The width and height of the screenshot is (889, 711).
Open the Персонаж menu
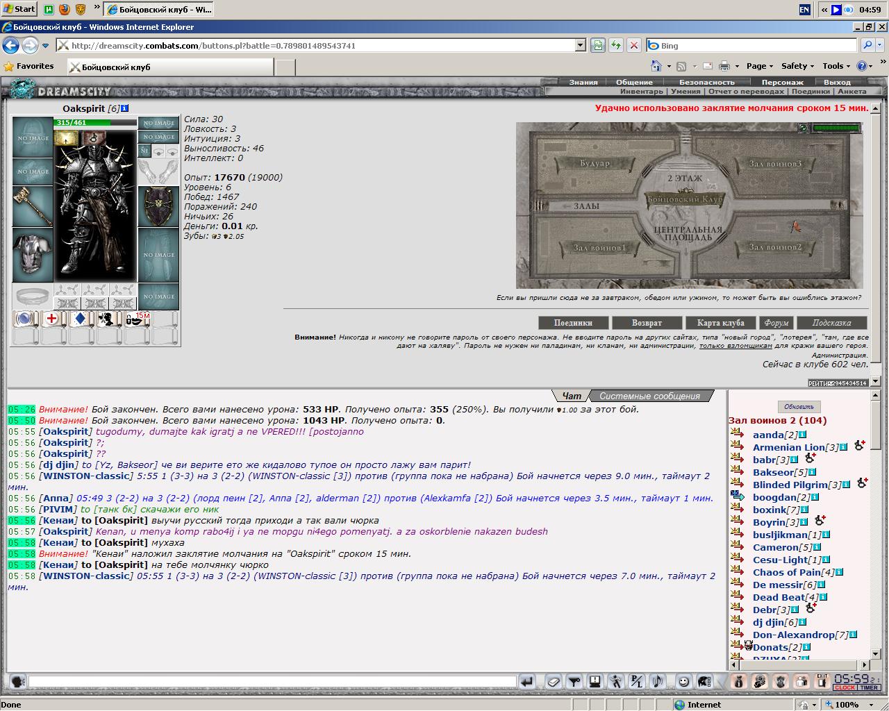783,82
